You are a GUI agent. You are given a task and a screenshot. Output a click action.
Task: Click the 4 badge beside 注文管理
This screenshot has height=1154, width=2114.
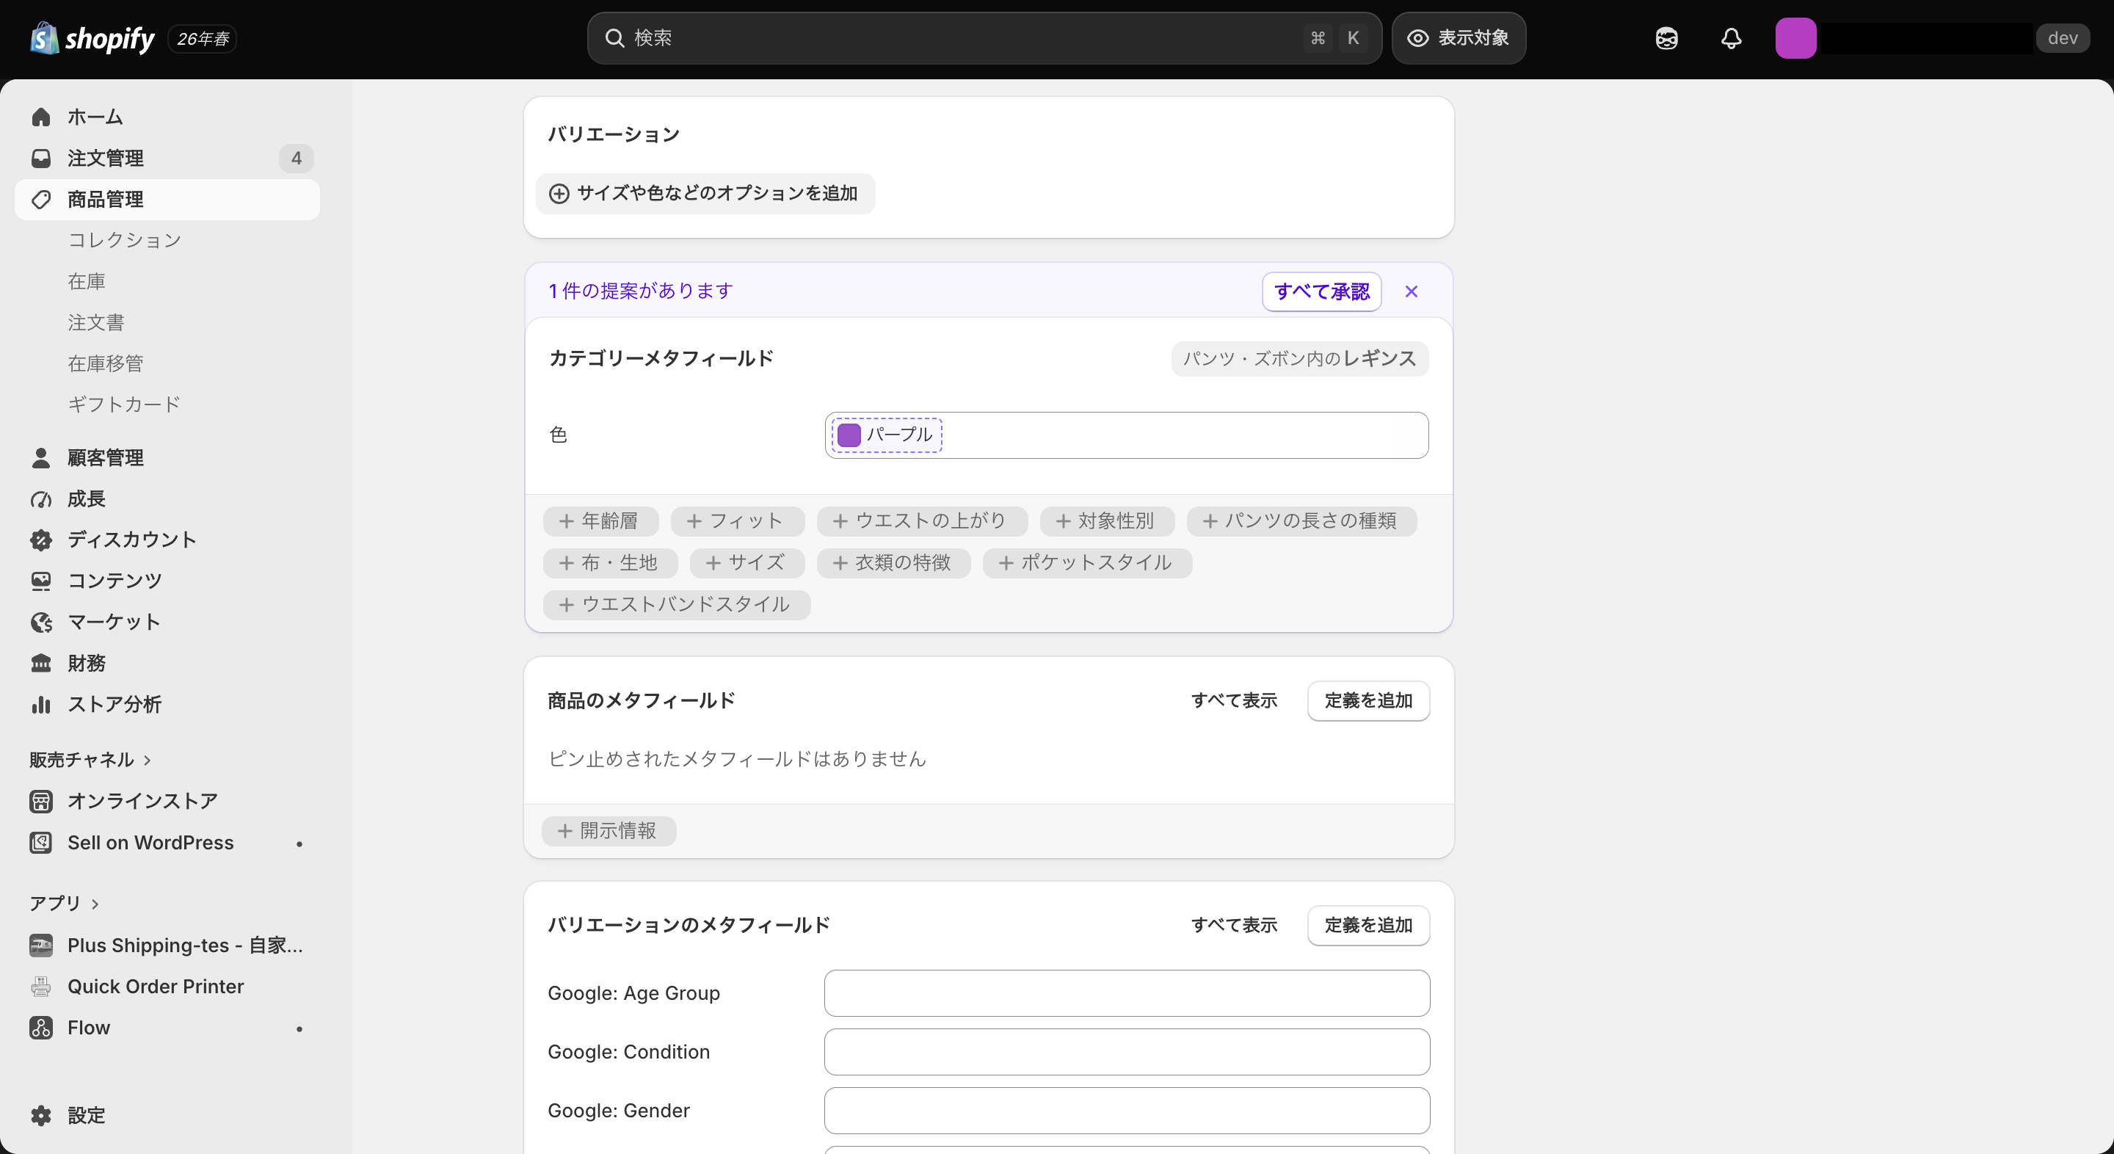(x=297, y=158)
